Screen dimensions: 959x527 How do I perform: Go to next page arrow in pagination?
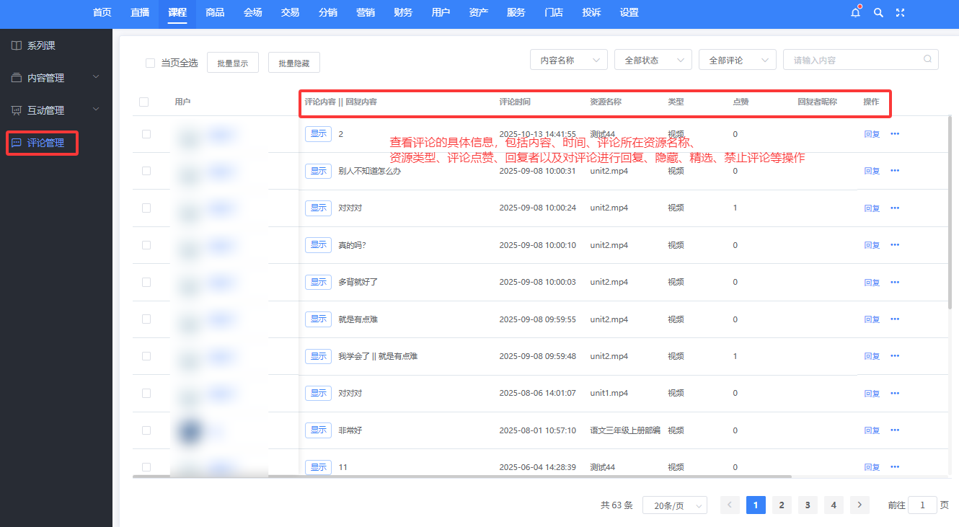[x=859, y=505]
